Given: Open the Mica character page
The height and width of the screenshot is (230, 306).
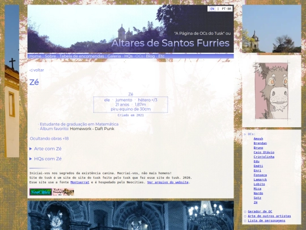Looking at the screenshot, I should coord(257,189).
